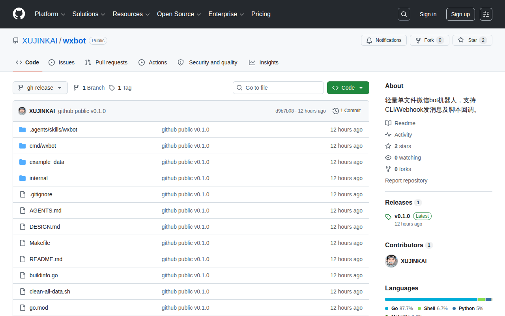Viewport: 505px width, 316px height.
Task: Click XUJINKAI's avatar in the commit bar
Action: (22, 111)
